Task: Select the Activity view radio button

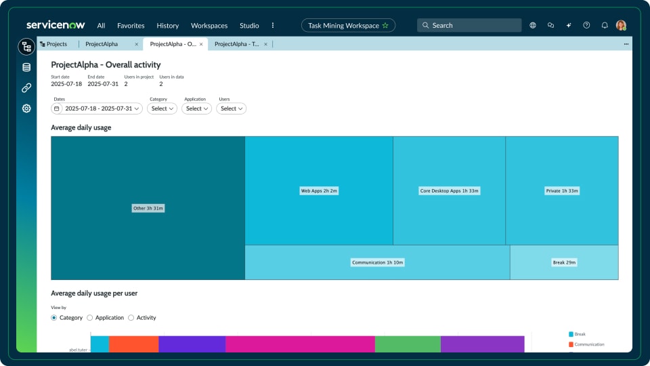Action: coord(131,317)
